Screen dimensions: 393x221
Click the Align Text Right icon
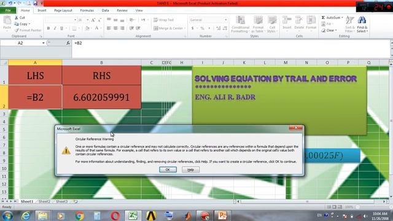(x=122, y=28)
